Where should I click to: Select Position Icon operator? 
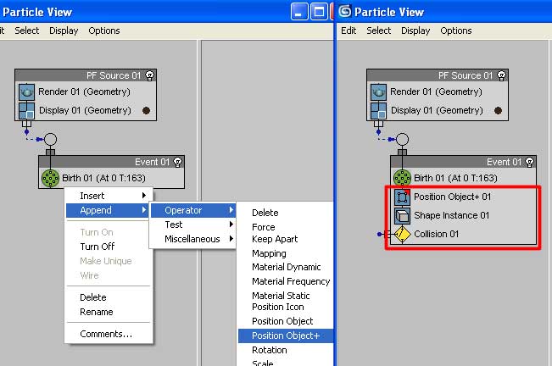278,307
